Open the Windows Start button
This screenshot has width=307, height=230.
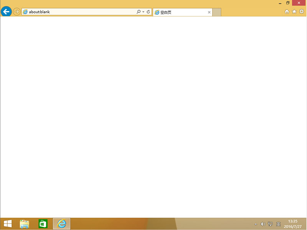pos(8,224)
